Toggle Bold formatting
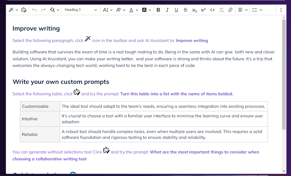Viewport: 291px width, 176px height. 158,10
